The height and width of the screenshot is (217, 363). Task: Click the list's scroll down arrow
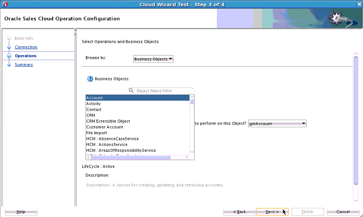(x=192, y=152)
